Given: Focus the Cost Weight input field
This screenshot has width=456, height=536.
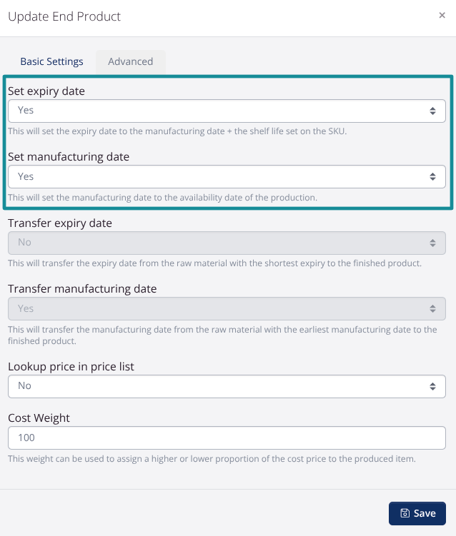Looking at the screenshot, I should (x=227, y=438).
